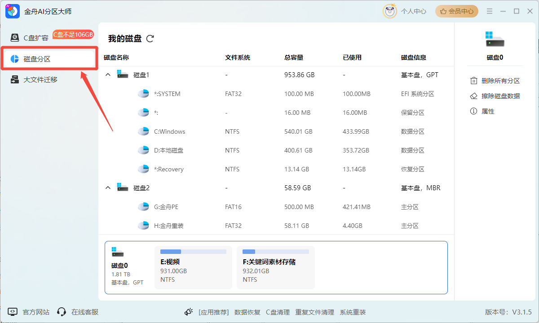Open the hamburger menu in title bar
Screen dimensions: 539x323
point(490,11)
